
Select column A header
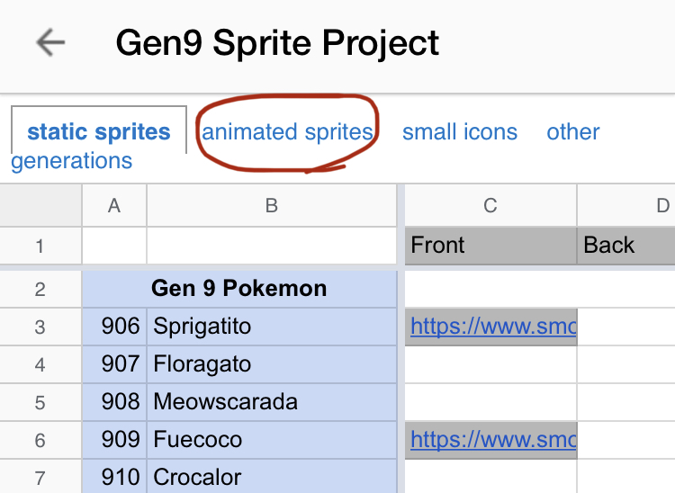tap(114, 206)
